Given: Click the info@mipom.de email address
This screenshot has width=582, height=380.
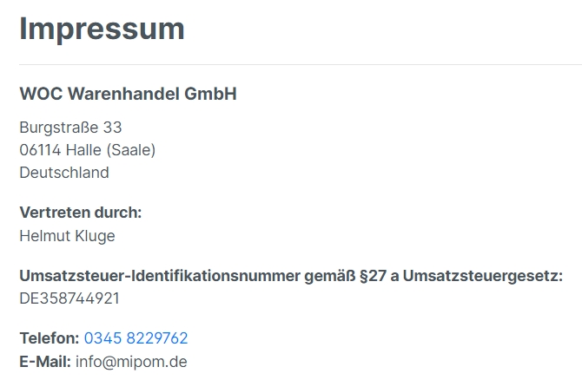Looking at the screenshot, I should 131,362.
